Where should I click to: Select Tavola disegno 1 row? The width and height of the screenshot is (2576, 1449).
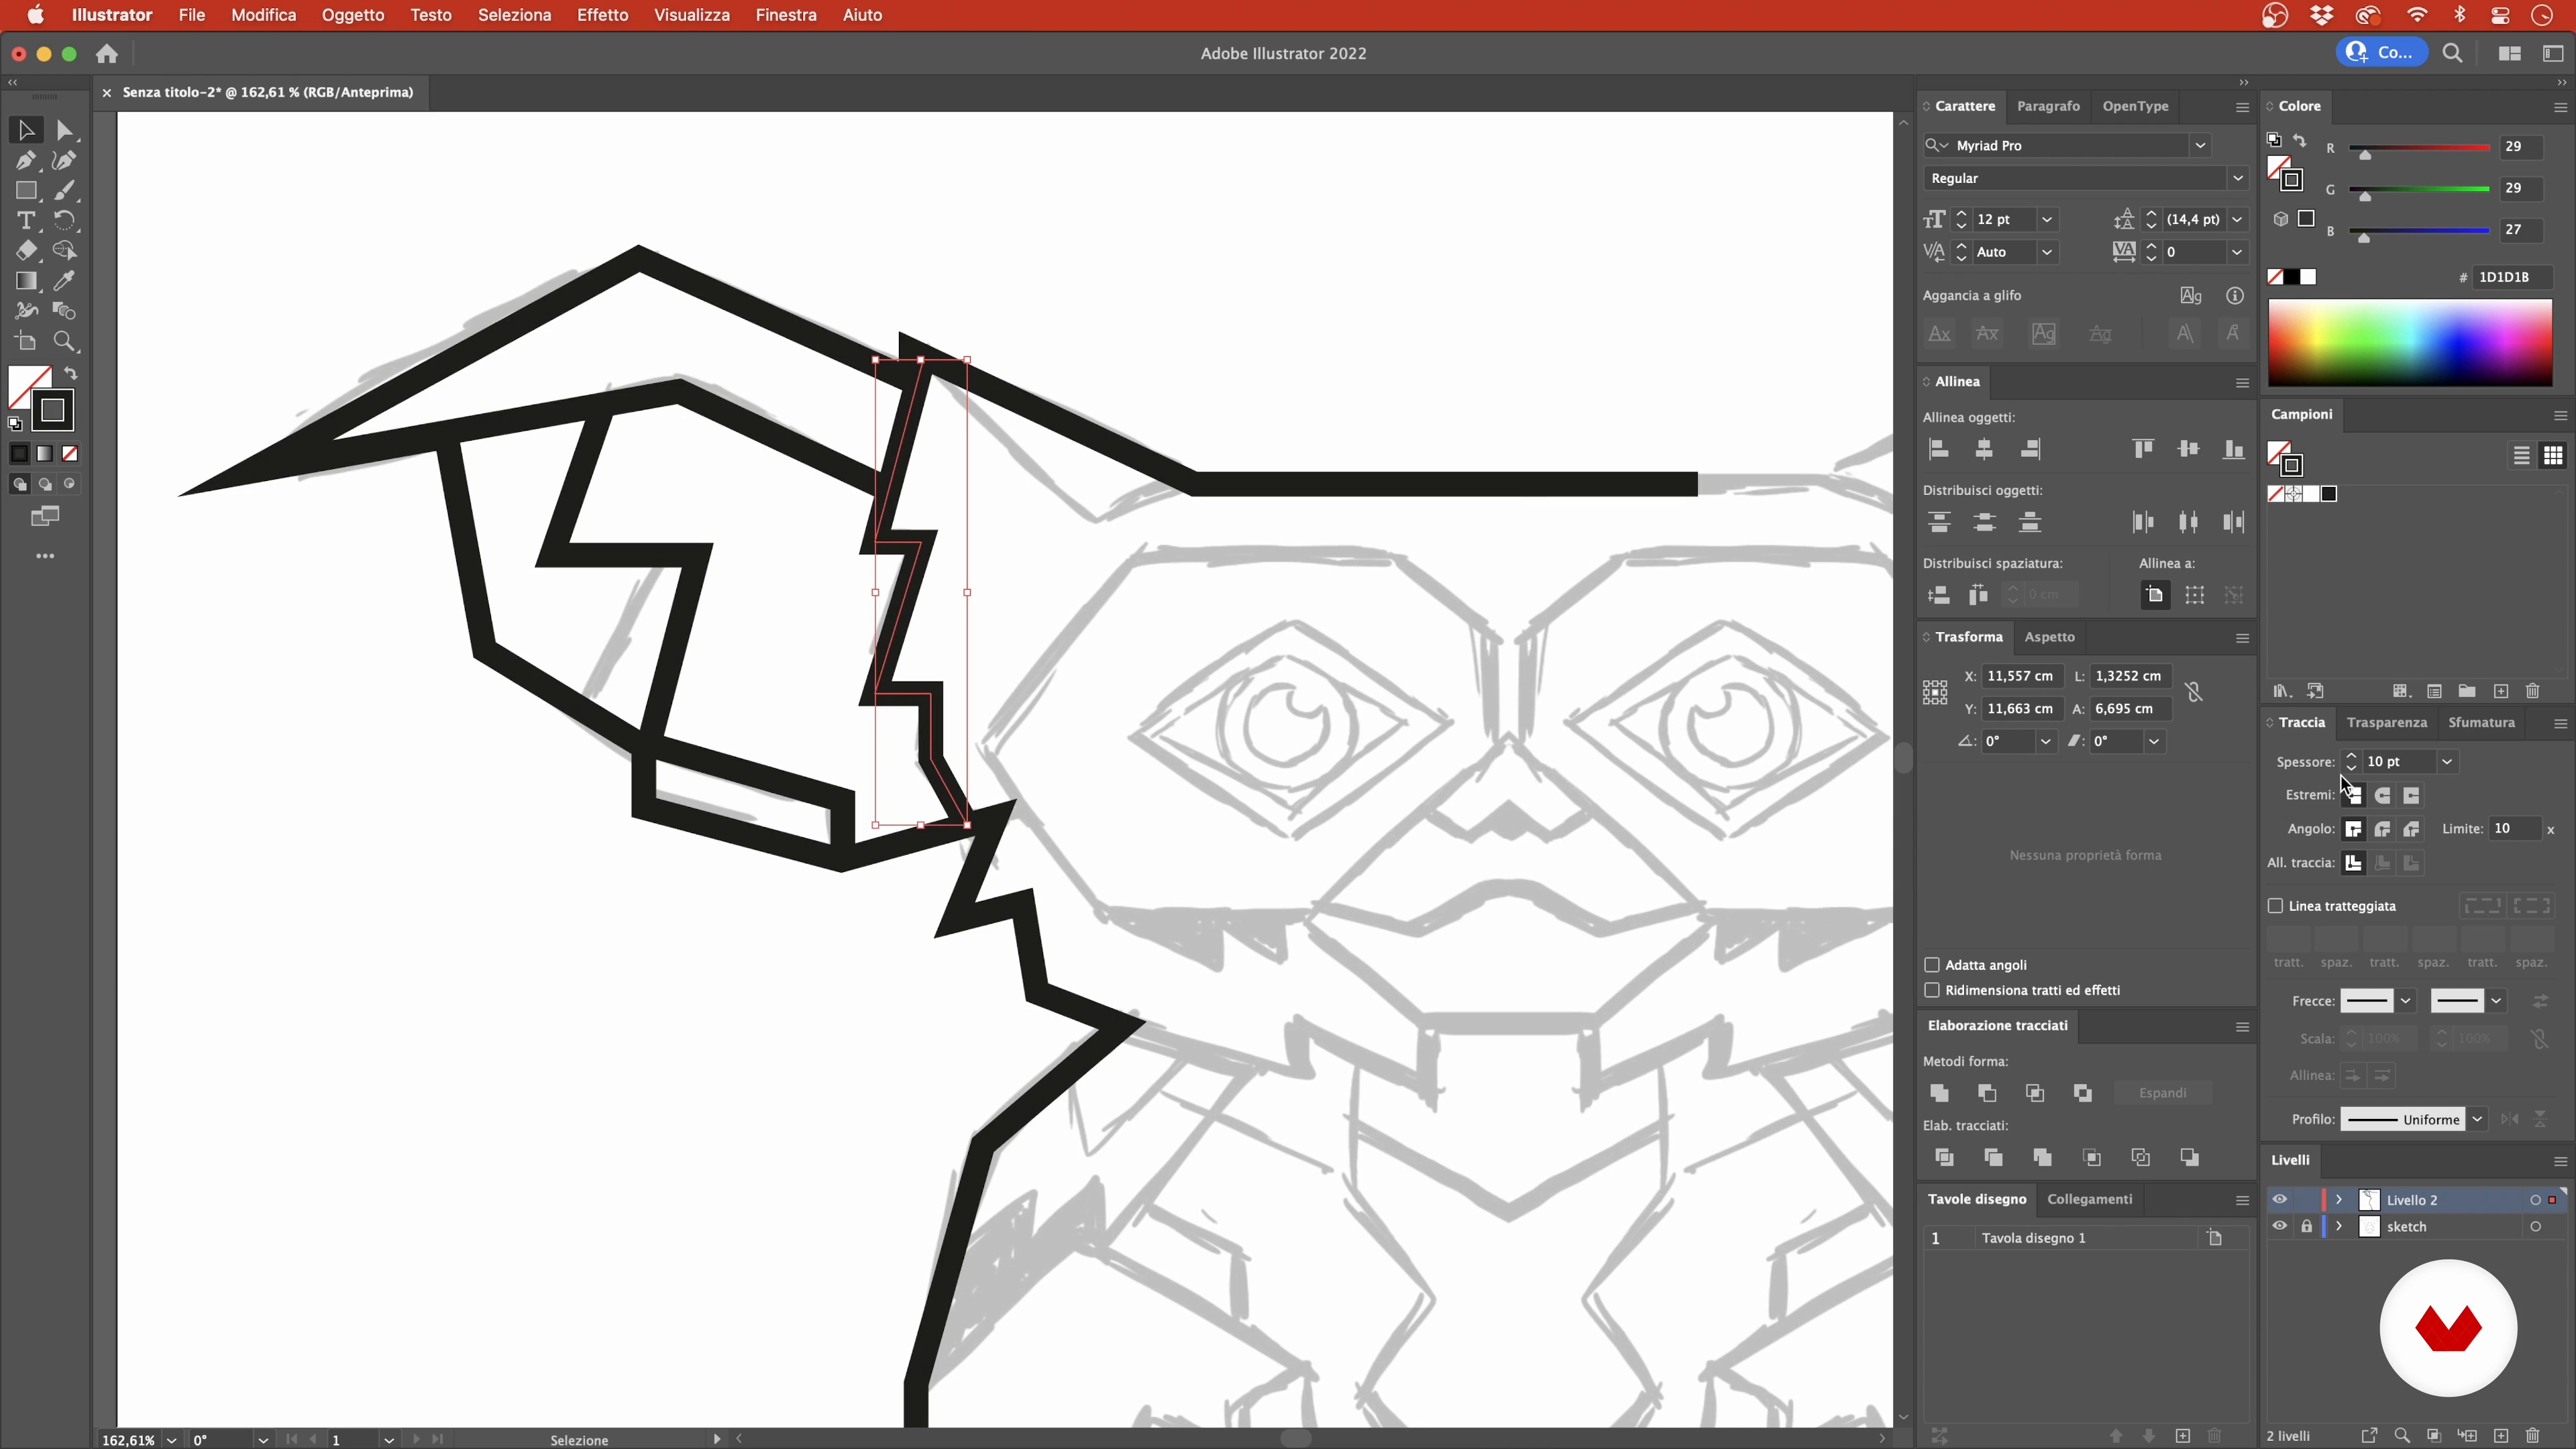click(2085, 1238)
